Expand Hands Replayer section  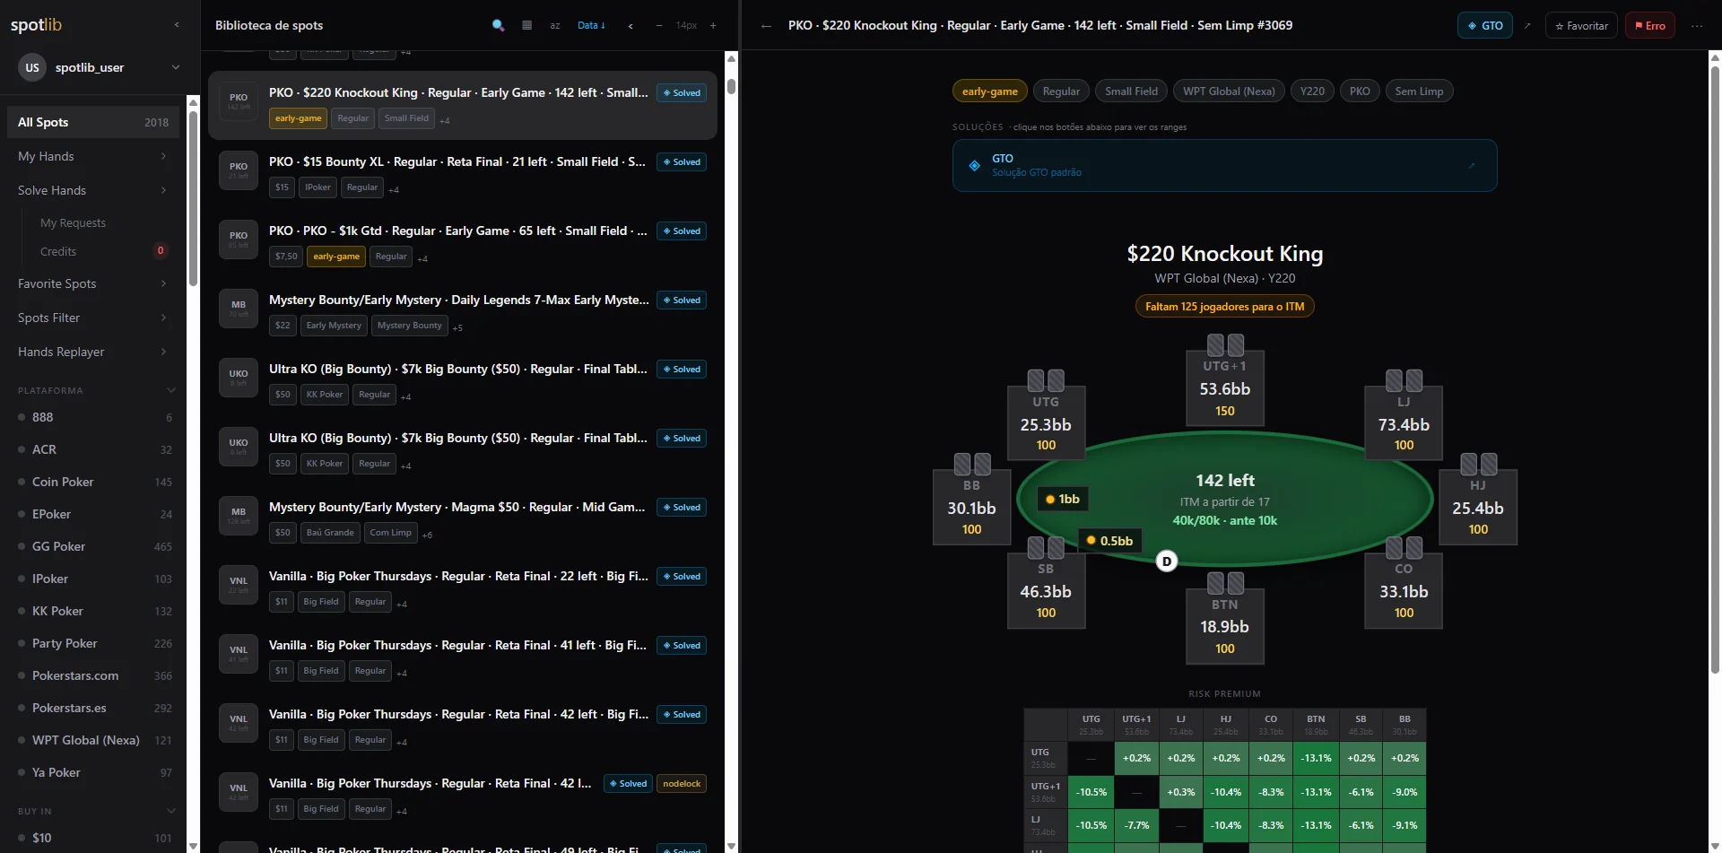pyautogui.click(x=93, y=352)
